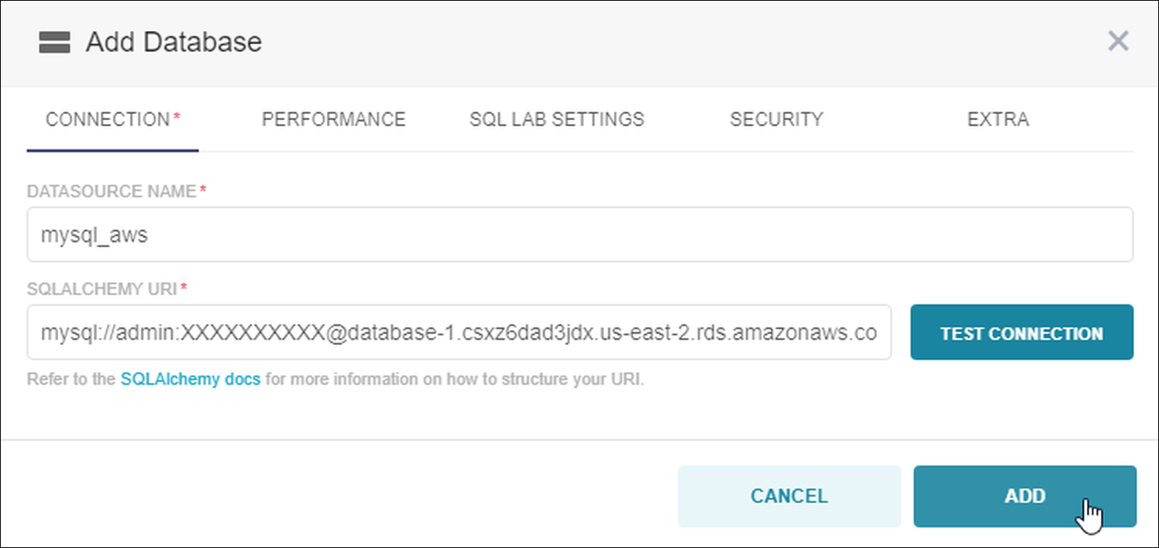Switch to the PERFORMANCE tab

[333, 119]
